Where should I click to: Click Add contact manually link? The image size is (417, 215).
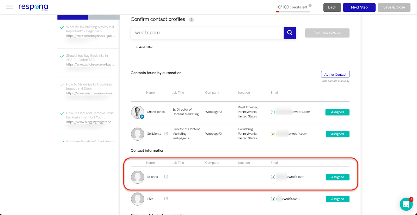tap(336, 81)
